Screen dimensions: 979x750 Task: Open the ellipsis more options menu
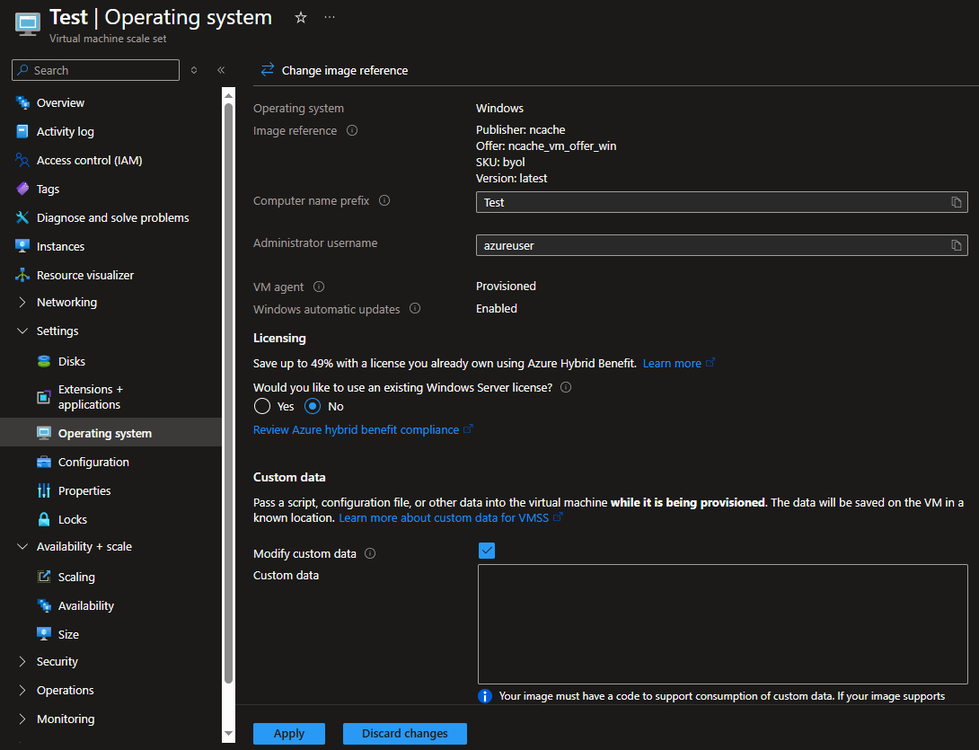point(330,17)
